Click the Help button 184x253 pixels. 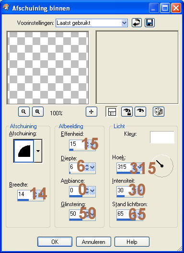pyautogui.click(x=132, y=242)
